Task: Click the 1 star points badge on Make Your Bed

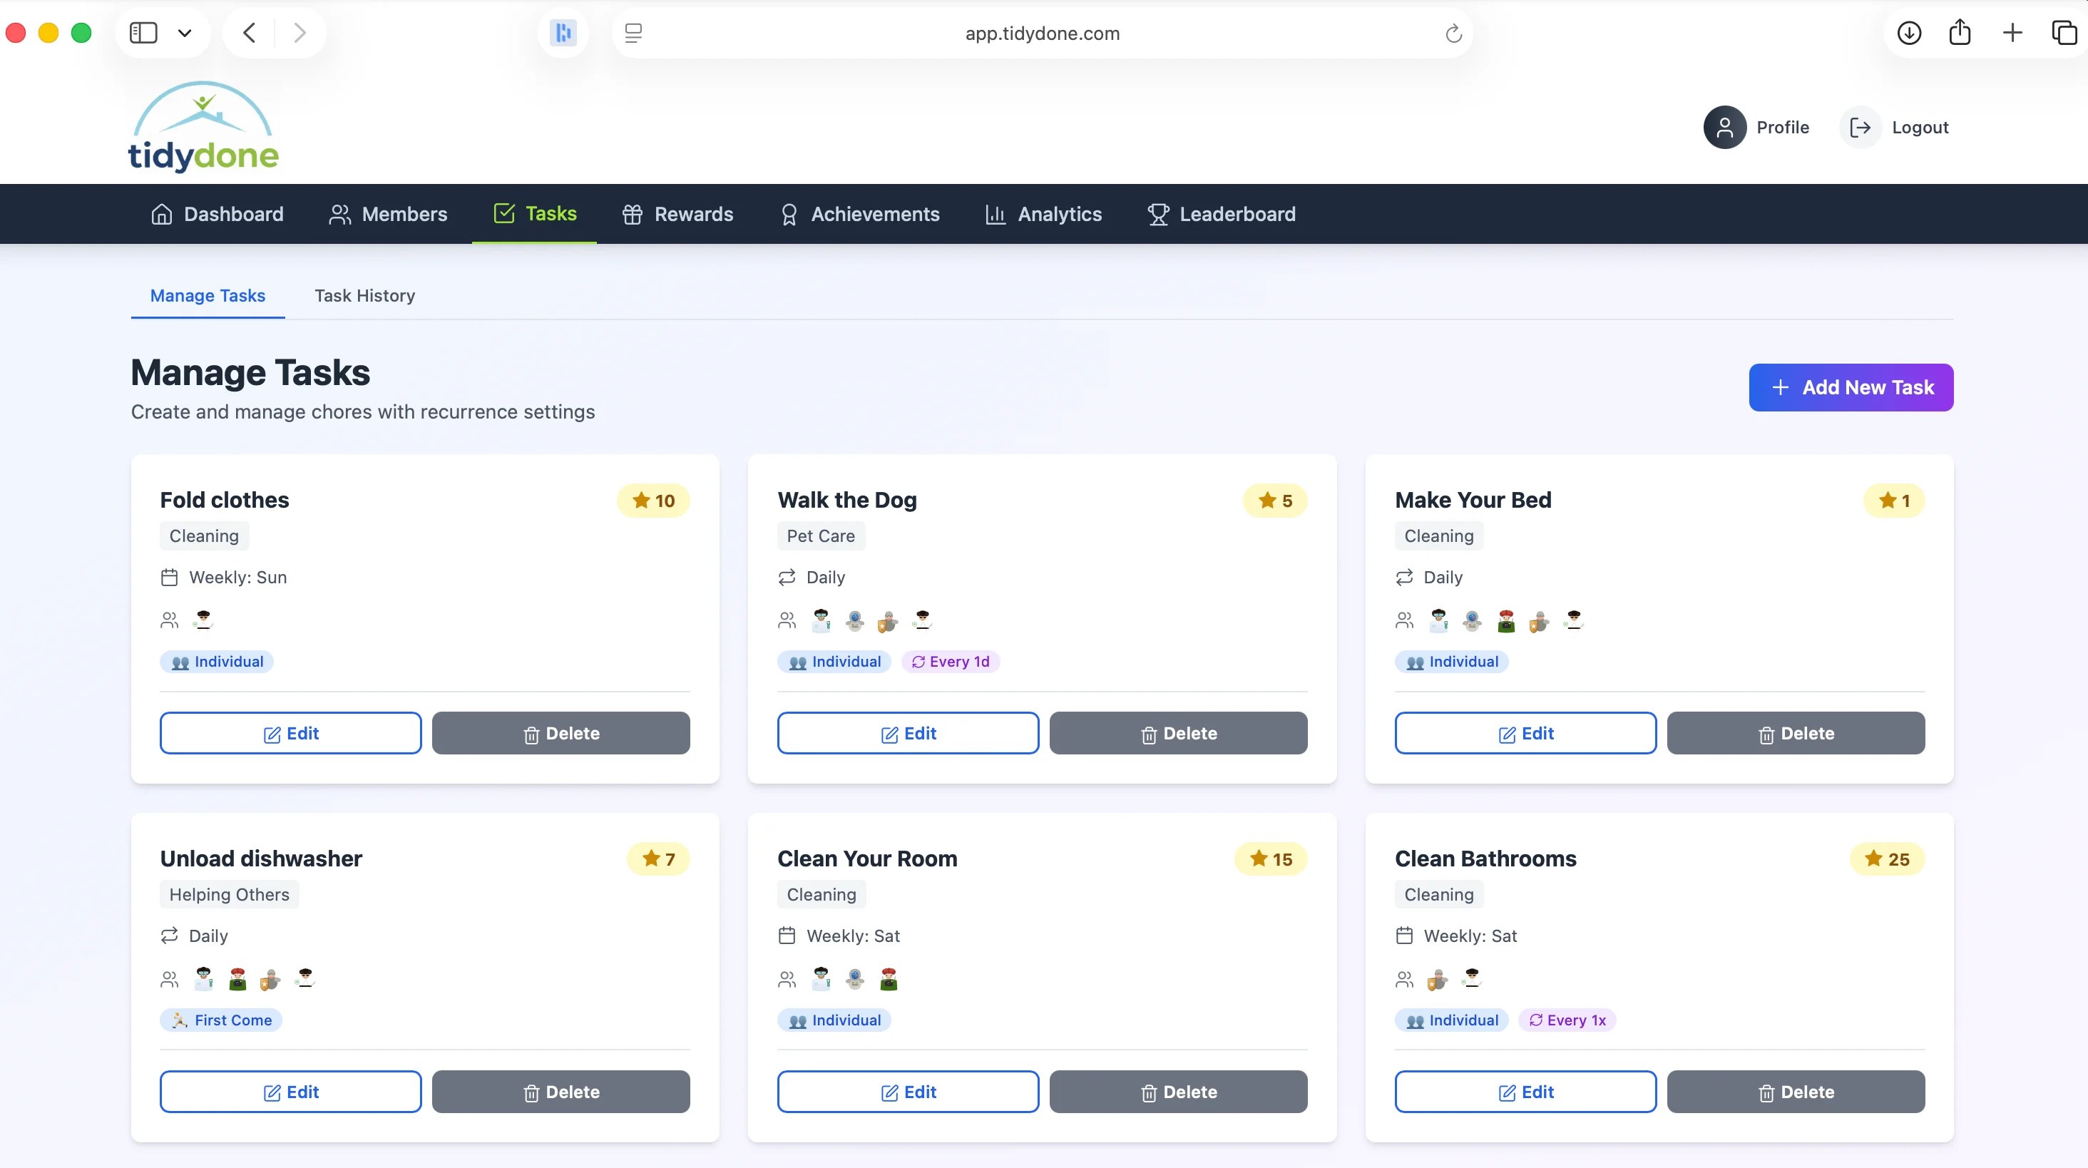Action: click(x=1894, y=501)
